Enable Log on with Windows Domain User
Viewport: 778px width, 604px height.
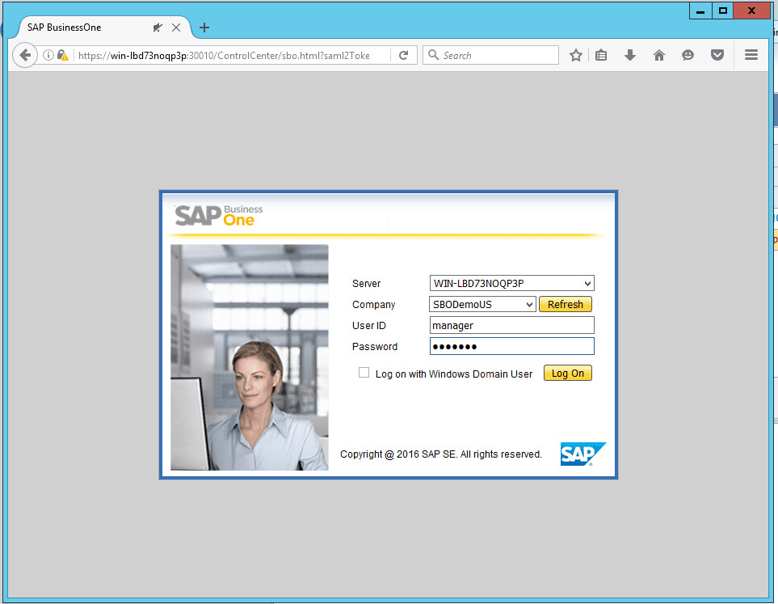pyautogui.click(x=364, y=373)
